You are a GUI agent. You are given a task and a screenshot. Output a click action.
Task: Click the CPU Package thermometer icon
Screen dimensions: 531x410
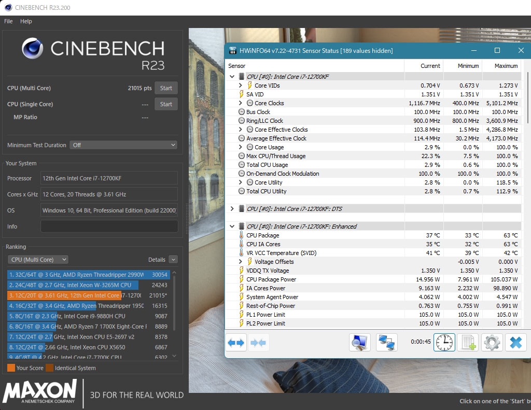241,235
